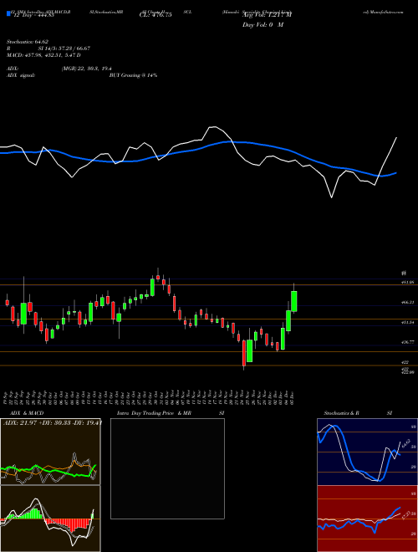Click the 'CL: 476.75' closing price text
418x552 pixels.
[x=155, y=15]
